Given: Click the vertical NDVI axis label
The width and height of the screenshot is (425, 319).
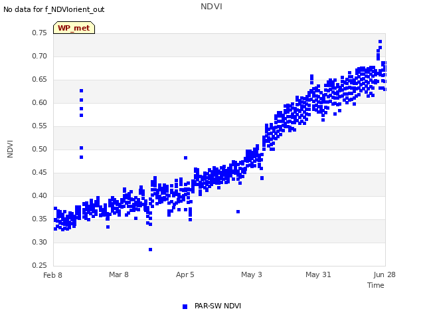Looking at the screenshot, I should (x=10, y=149).
